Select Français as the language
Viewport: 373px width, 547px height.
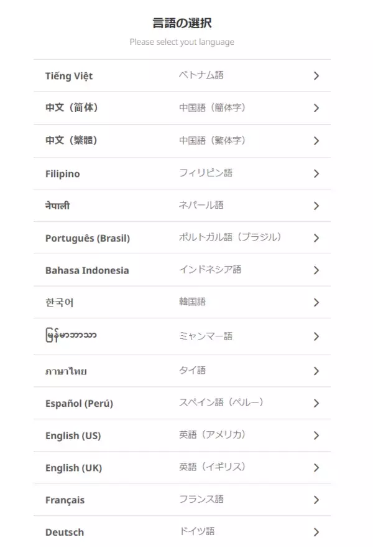coord(65,500)
